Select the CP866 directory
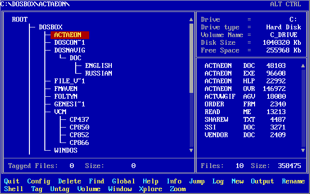 tap(79, 142)
